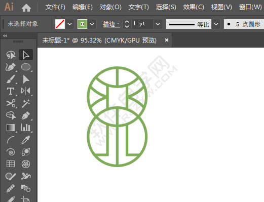Open the 视图(V) menu
264x202 pixels.
(x=221, y=7)
